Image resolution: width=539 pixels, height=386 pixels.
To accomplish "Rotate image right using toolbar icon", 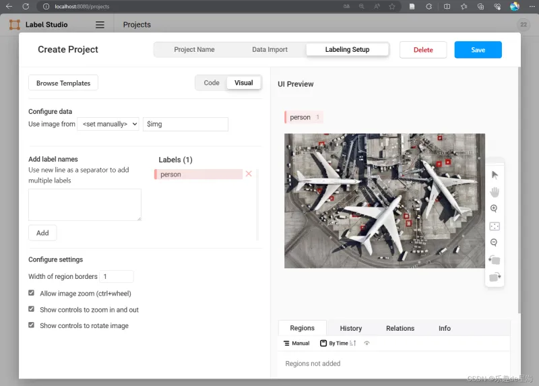I will pos(495,277).
